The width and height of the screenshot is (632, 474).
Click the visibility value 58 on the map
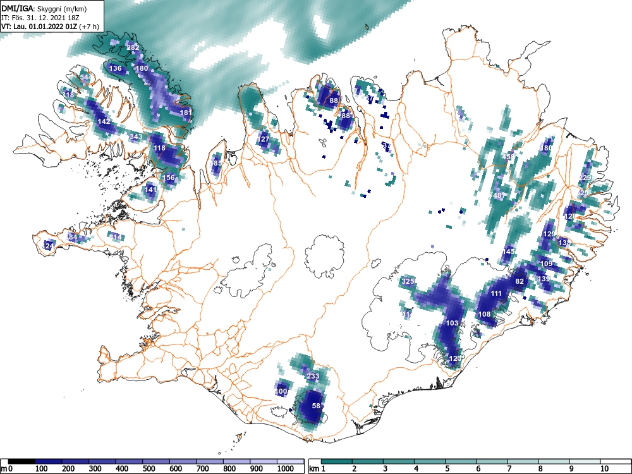(316, 406)
